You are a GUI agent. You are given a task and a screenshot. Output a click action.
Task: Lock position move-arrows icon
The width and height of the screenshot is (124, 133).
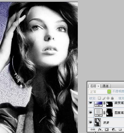(x=108, y=98)
